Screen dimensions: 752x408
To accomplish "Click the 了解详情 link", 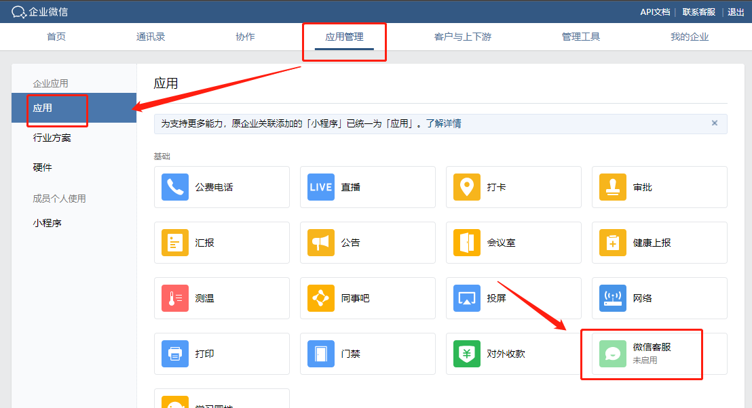I will click(x=443, y=124).
